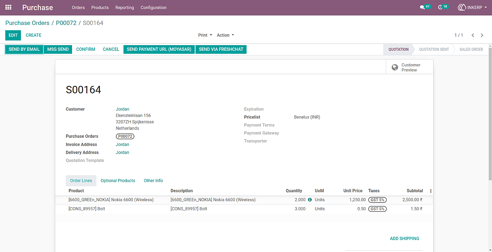Switch to the Order Lines tab
The image size is (492, 252).
[81, 181]
